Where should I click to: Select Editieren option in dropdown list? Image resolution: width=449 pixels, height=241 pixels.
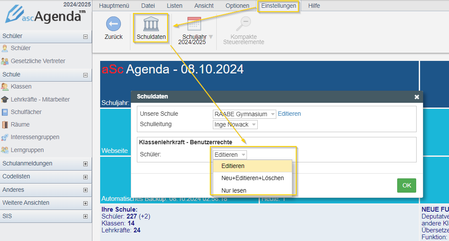coord(252,166)
